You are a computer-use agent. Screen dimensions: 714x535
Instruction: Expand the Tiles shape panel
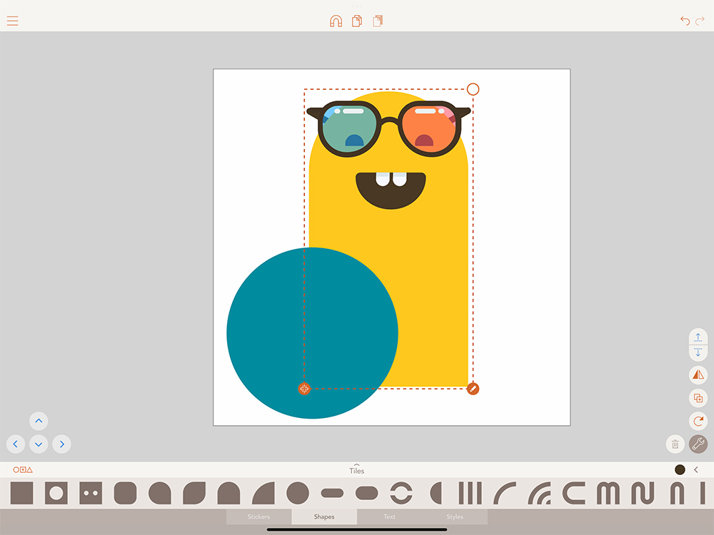point(357,469)
